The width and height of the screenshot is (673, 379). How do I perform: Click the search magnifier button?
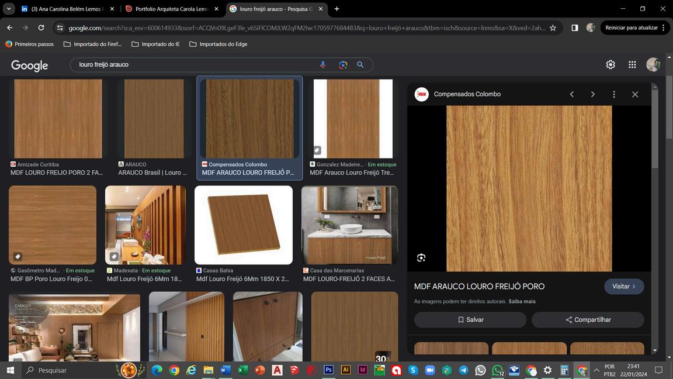click(x=360, y=65)
